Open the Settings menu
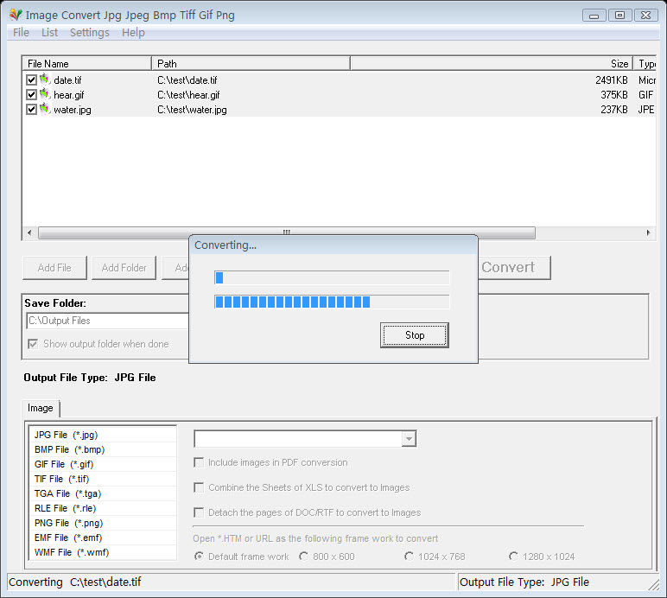 pyautogui.click(x=89, y=32)
